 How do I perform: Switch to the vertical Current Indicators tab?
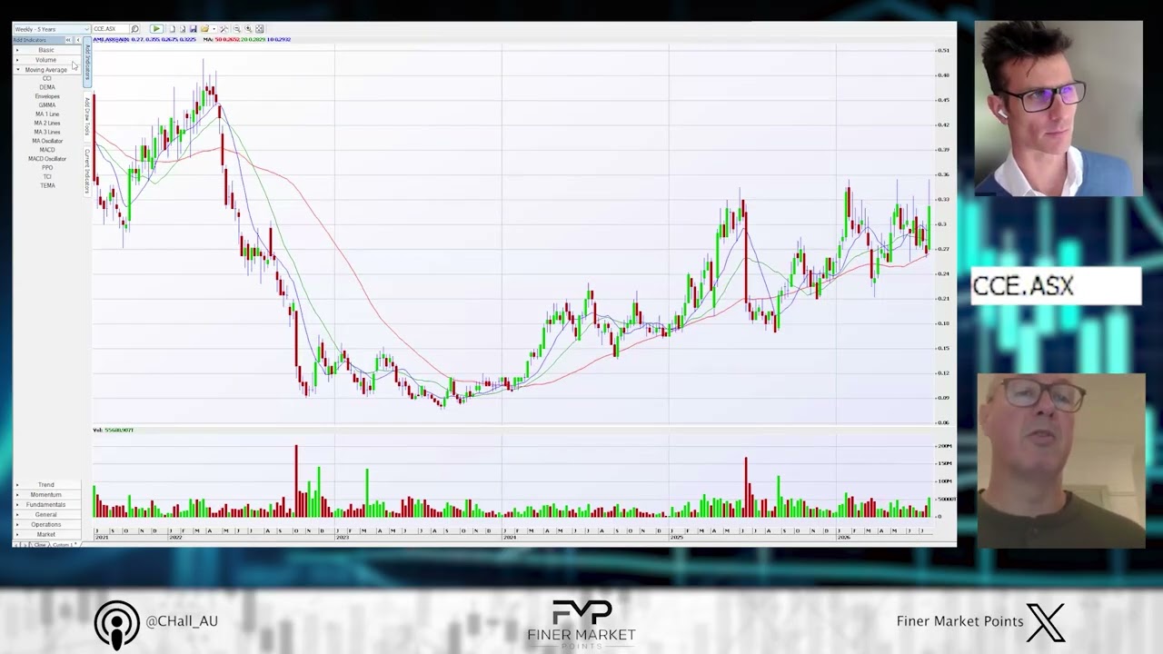point(87,170)
